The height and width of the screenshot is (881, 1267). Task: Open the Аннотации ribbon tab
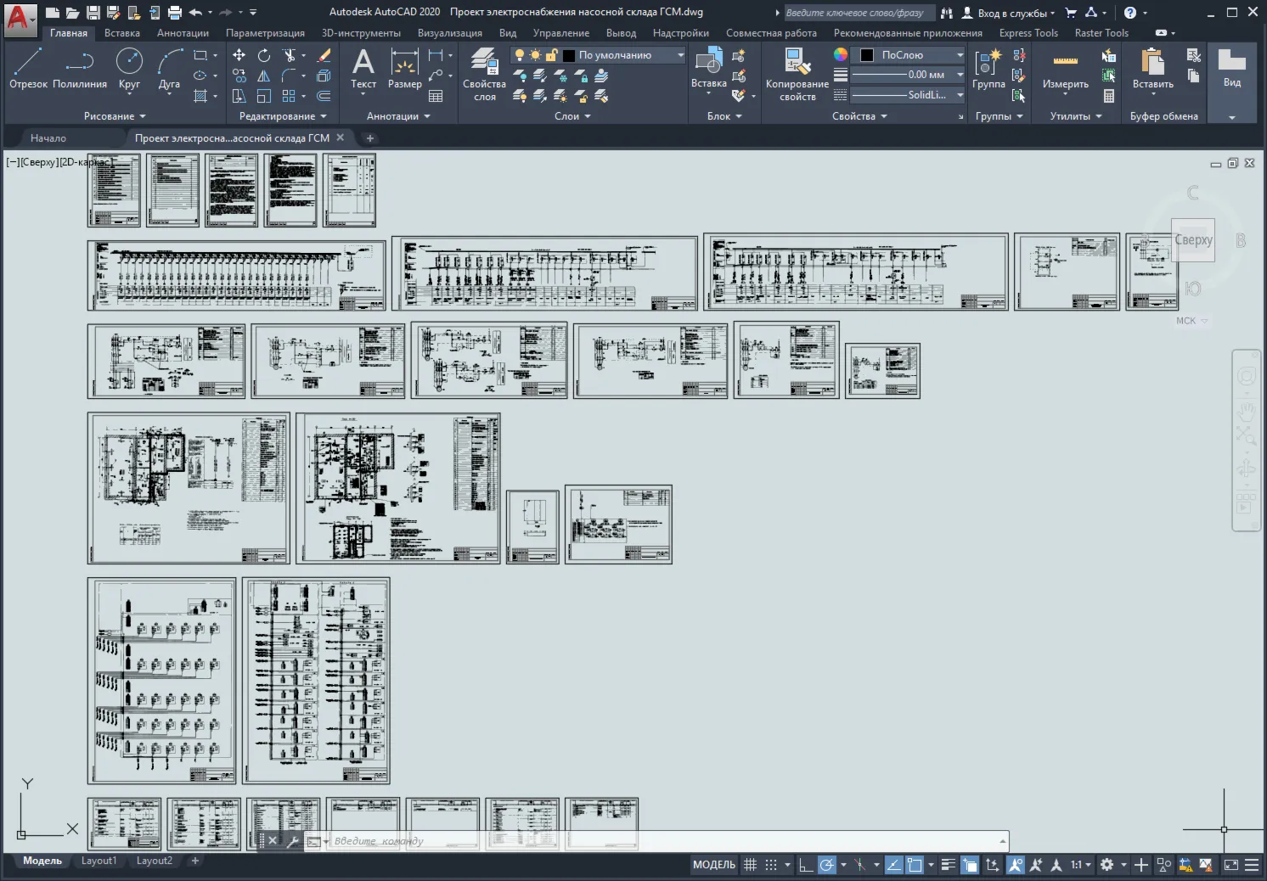183,33
